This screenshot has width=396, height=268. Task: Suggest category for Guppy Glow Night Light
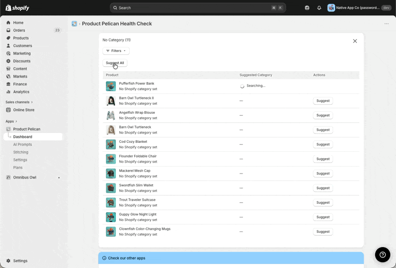(323, 217)
